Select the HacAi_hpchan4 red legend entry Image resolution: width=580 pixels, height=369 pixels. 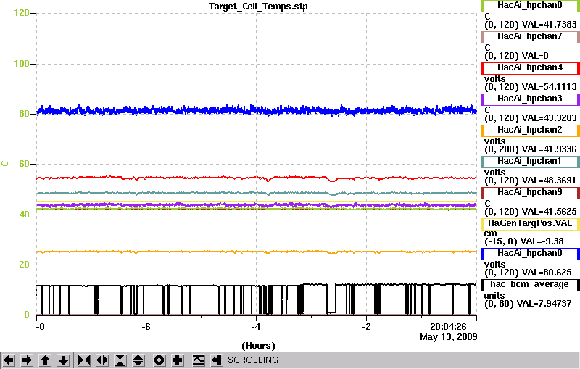[530, 68]
